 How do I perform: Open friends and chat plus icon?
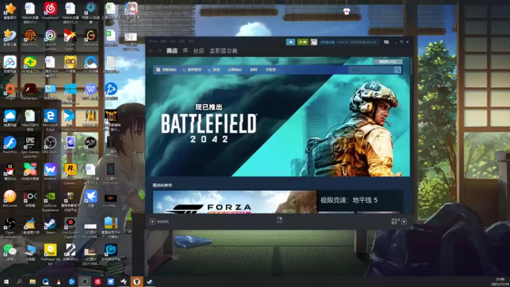[404, 221]
